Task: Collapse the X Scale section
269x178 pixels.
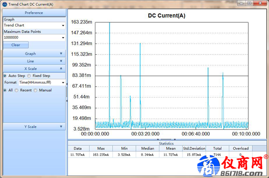Action: tap(61, 69)
